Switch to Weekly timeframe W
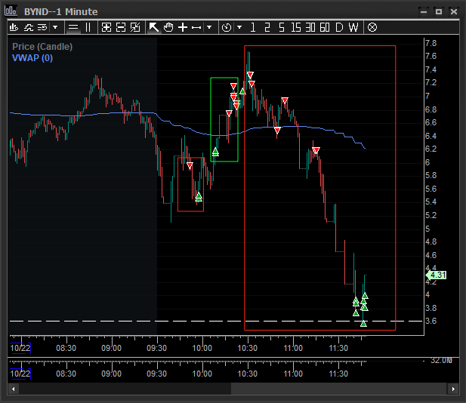Viewport: 466px width, 403px height. tap(353, 28)
